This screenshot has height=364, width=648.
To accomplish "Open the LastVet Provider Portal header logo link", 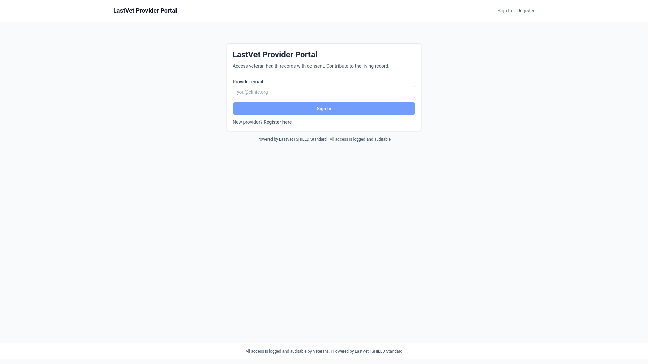I will pos(145,11).
